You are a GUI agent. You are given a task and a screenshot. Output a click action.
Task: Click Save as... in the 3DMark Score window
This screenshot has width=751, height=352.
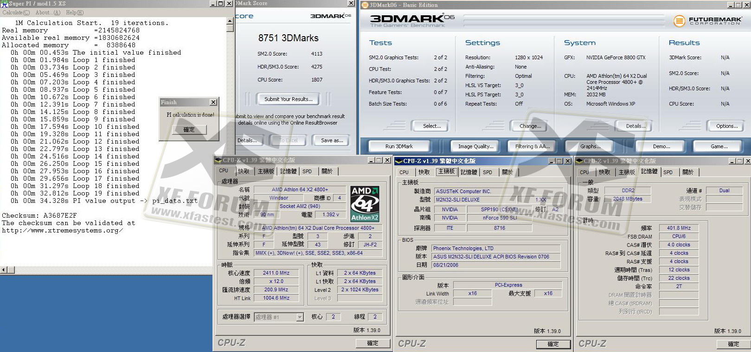332,140
